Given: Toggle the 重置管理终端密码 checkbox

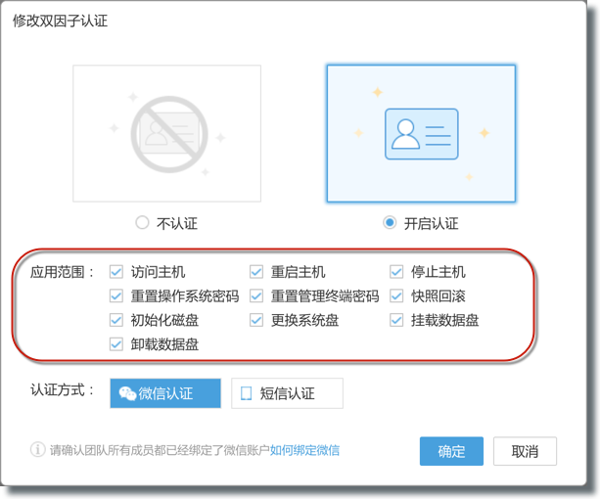Looking at the screenshot, I should pos(256,295).
